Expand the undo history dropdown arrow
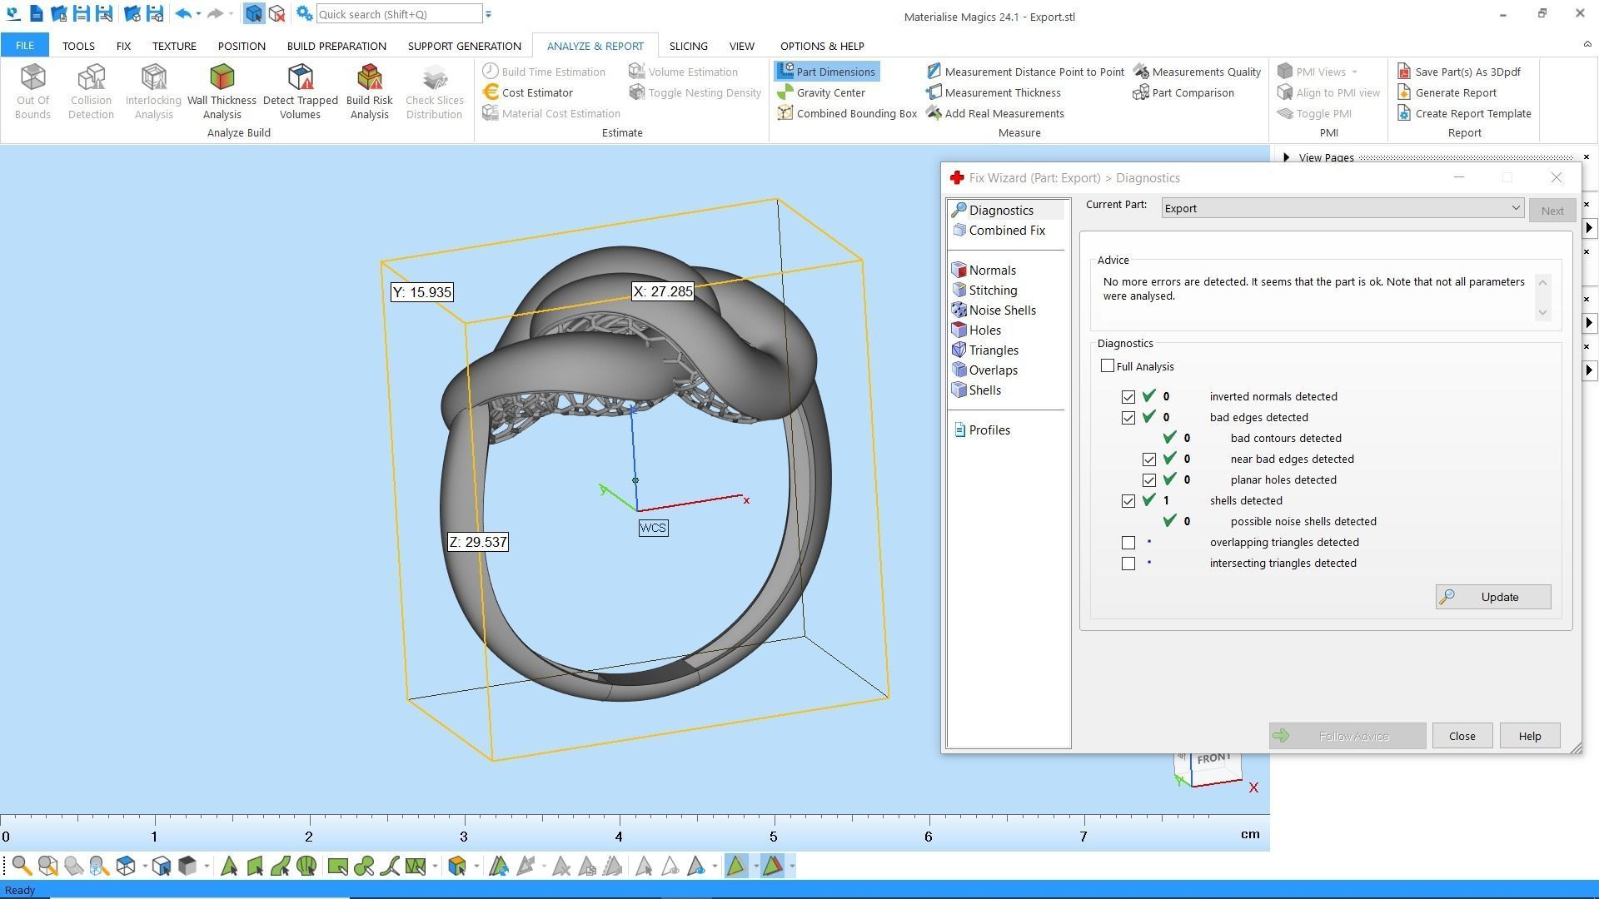The width and height of the screenshot is (1599, 899). point(198,14)
